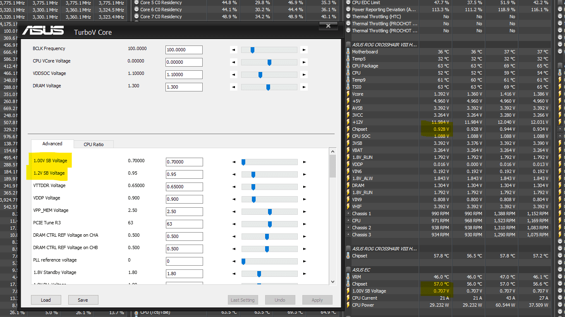The image size is (565, 317).
Task: Increase DRAM Voltage with right arrow
Action: pyautogui.click(x=304, y=87)
